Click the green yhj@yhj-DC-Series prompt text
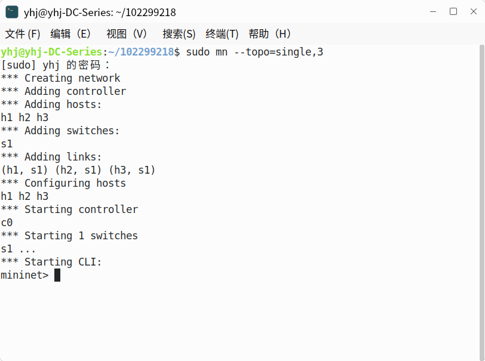This screenshot has width=485, height=361. 51,52
